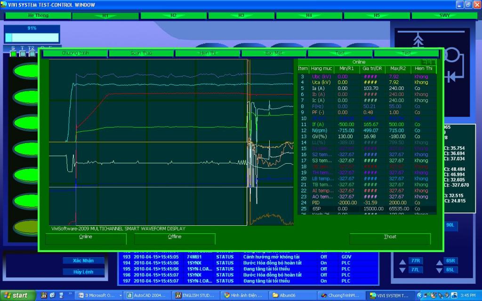482x301 pixels.
Task: Click the 77L lower button
Action: [x=415, y=269]
